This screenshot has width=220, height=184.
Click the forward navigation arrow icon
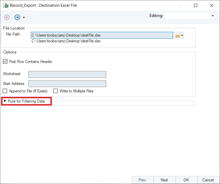coord(17,17)
